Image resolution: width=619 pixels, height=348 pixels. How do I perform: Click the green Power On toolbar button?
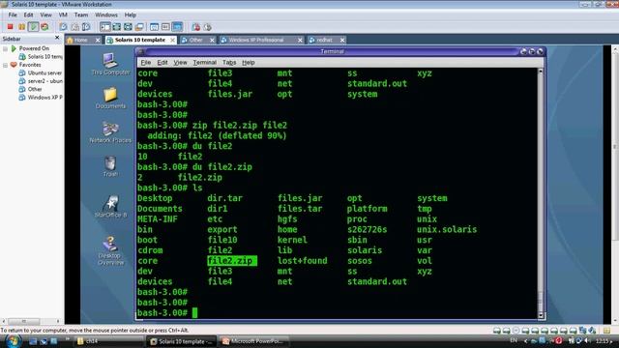click(34, 27)
